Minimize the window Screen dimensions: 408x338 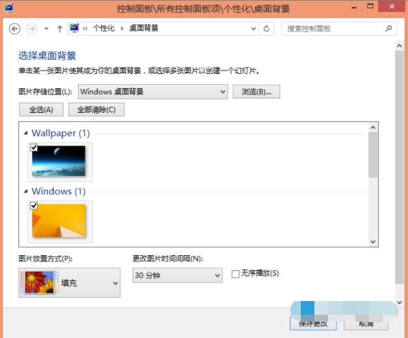(x=354, y=8)
